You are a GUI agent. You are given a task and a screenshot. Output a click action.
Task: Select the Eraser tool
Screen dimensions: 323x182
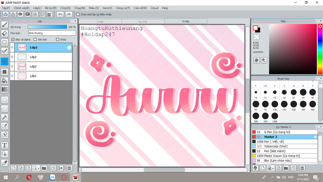4,33
